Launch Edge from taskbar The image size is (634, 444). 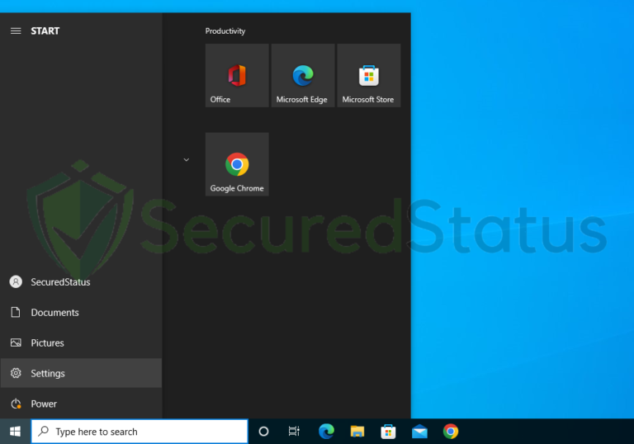(326, 432)
